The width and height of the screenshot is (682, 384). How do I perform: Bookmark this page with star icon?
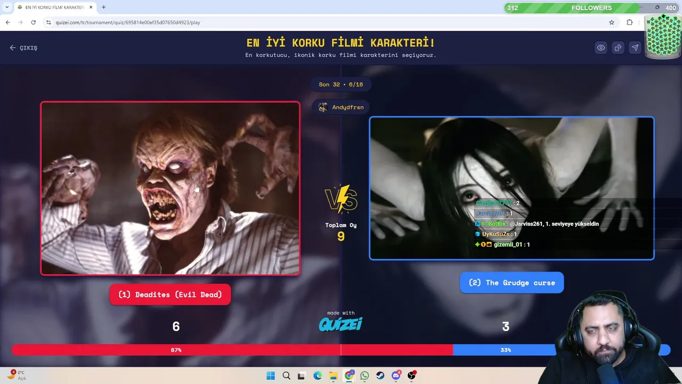click(612, 22)
